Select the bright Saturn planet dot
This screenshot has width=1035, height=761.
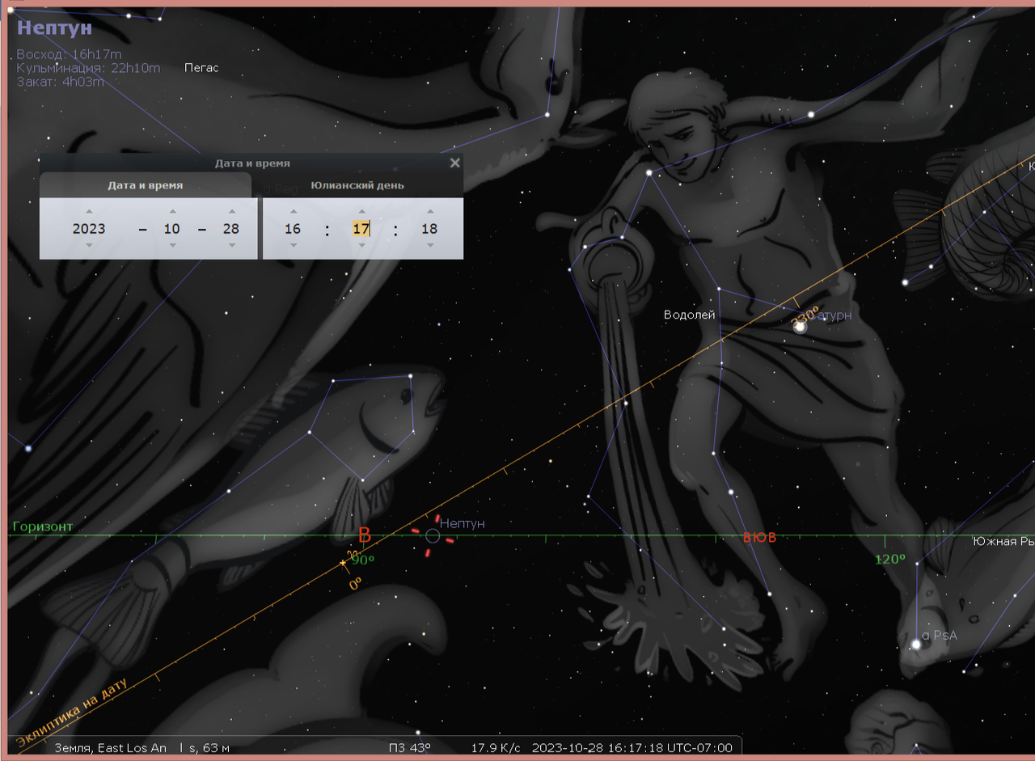pos(800,327)
